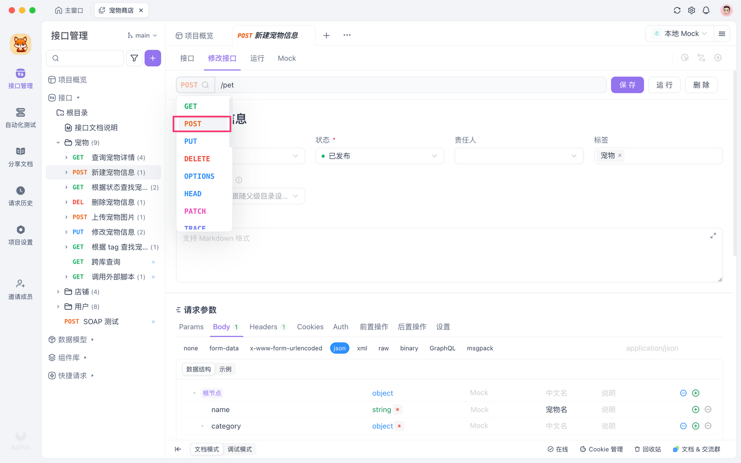Switch to the Mock tab
This screenshot has width=741, height=463.
pos(286,58)
